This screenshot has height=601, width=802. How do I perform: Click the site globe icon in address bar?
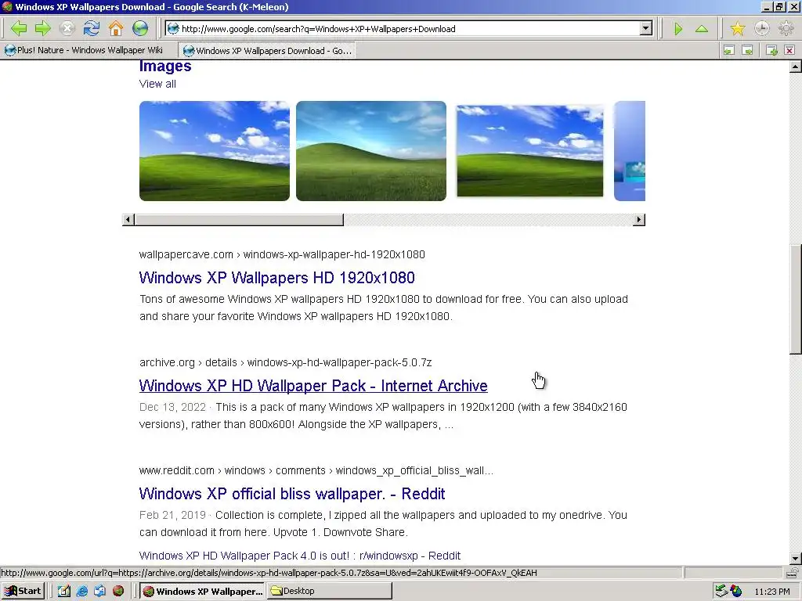coord(173,29)
